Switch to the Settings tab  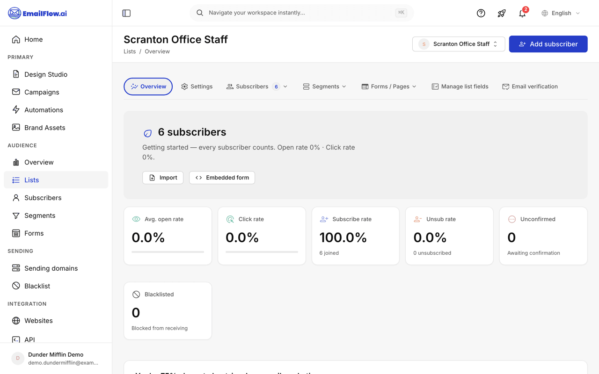tap(197, 86)
